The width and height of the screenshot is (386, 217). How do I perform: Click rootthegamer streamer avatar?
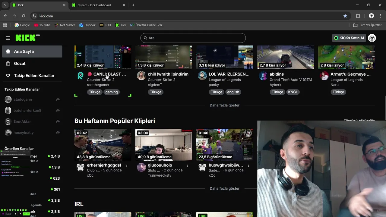click(81, 76)
